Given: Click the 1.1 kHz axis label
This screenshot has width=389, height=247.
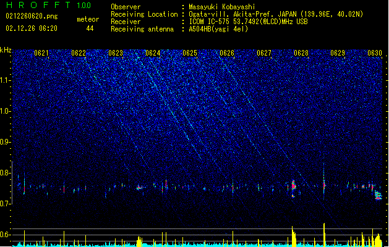Looking at the screenshot, I should [6, 80].
